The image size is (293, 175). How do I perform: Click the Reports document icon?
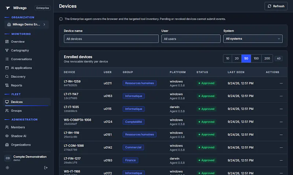[7, 85]
